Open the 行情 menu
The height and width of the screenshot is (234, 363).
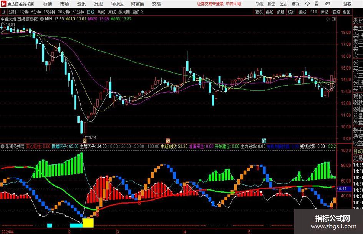[48, 4]
